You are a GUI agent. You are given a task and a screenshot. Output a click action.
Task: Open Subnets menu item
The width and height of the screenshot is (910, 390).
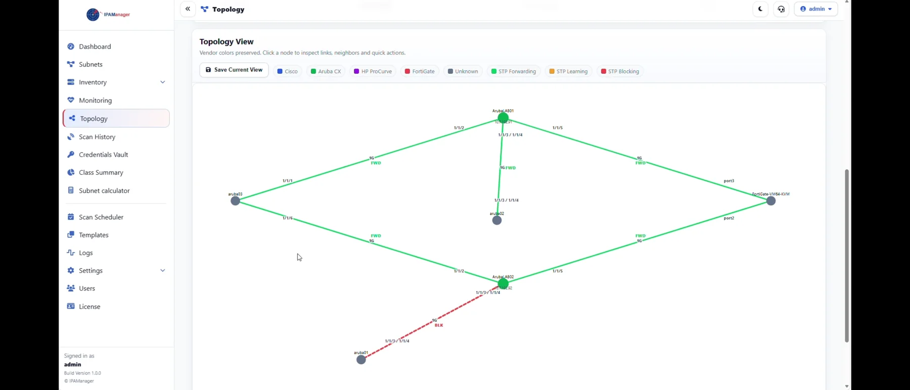click(x=116, y=64)
